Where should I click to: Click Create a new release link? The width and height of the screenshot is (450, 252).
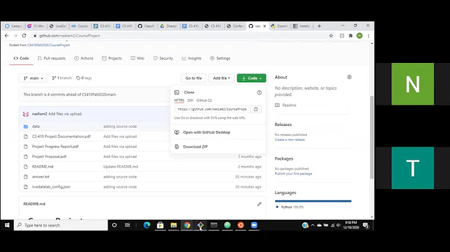coord(289,140)
